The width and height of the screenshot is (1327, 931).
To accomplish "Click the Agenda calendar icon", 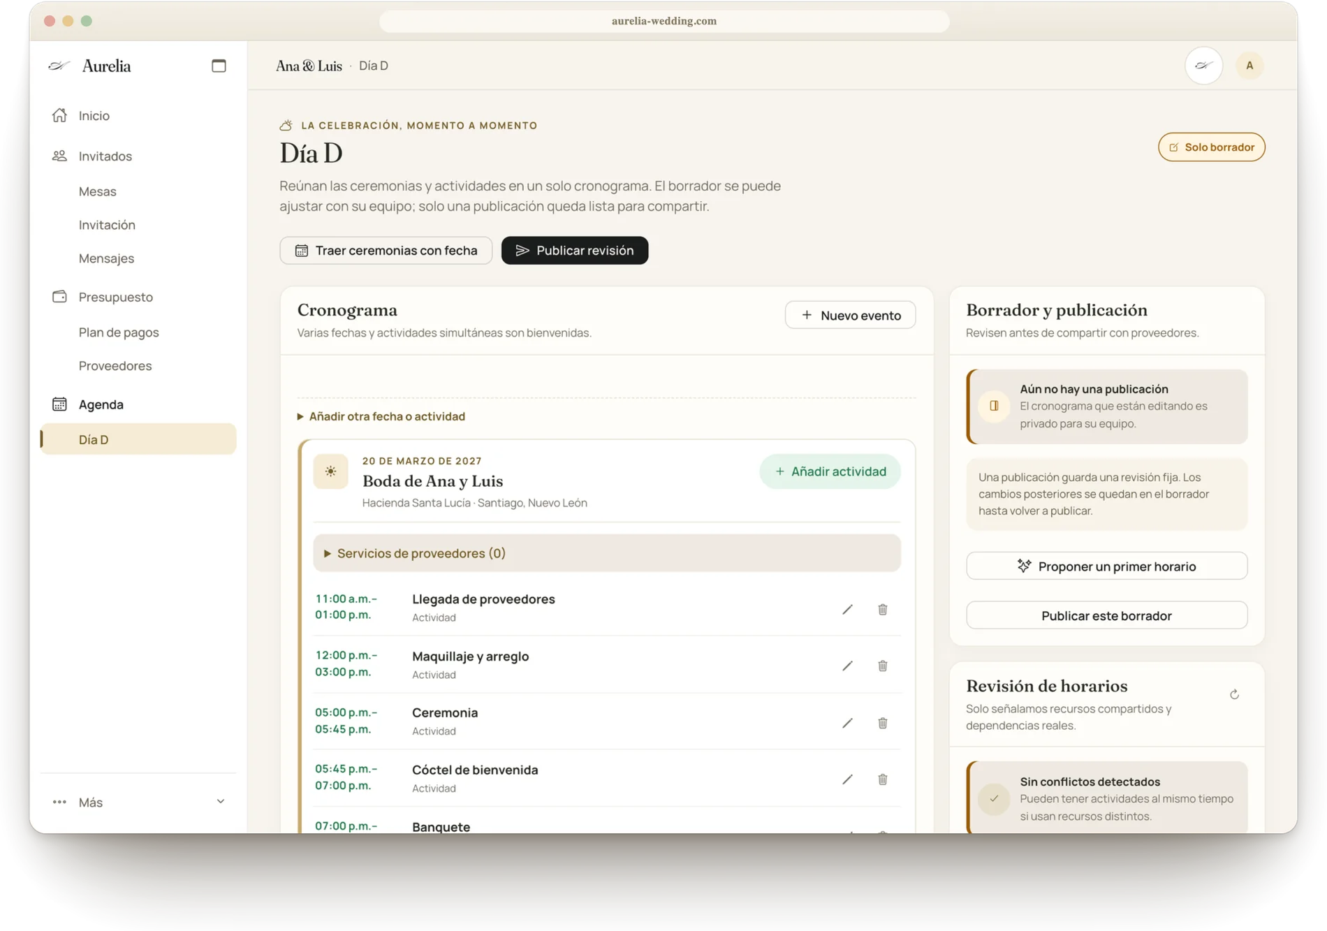I will (59, 404).
